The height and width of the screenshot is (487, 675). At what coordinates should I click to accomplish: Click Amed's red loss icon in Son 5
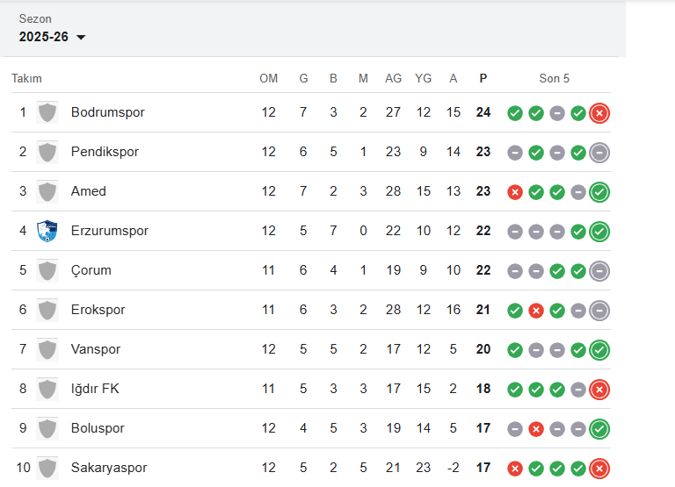[x=515, y=192]
